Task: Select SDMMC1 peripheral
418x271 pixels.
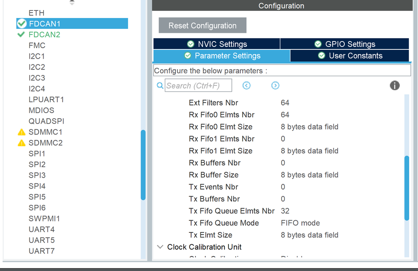Action: (x=45, y=132)
